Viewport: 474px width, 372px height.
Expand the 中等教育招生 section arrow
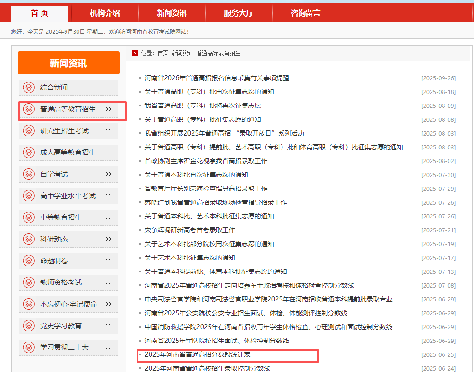pyautogui.click(x=108, y=217)
